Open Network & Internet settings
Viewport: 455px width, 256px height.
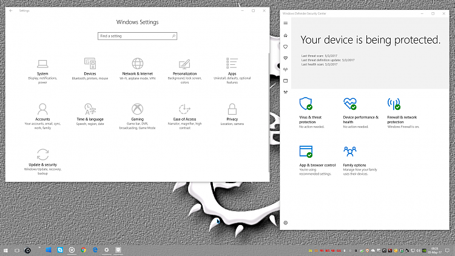click(x=137, y=69)
